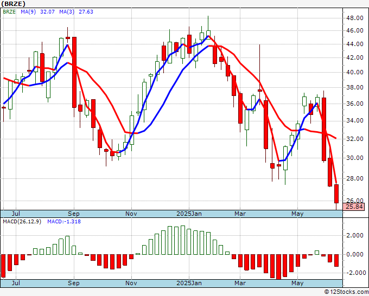369x296 pixels.
Task: Click the highlighted 25.84 last price tag
Action: point(354,207)
